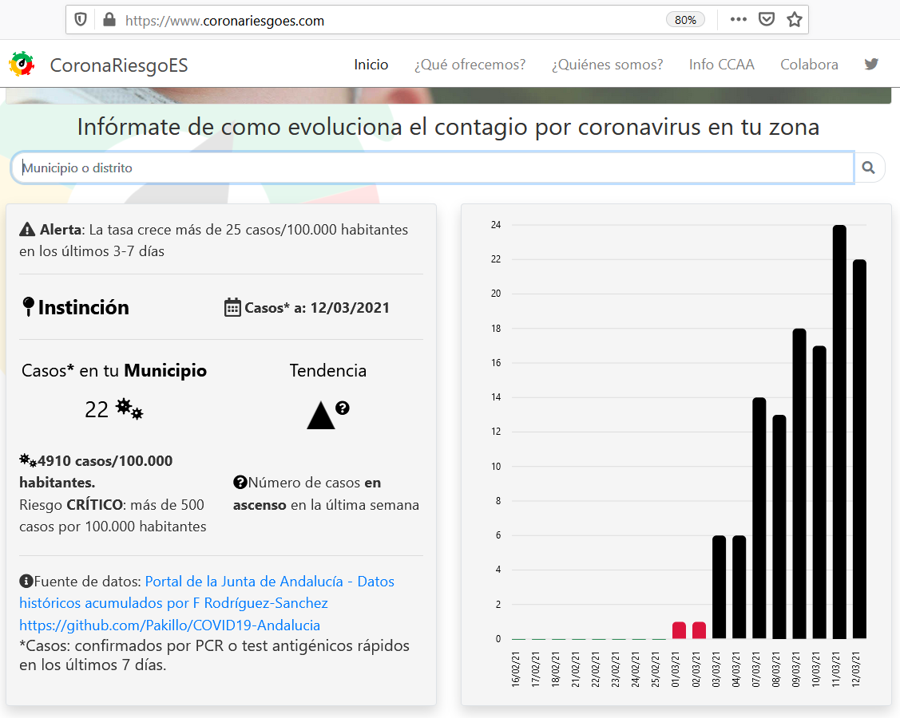Viewport: 900px width, 718px height.
Task: Click the padlock site security icon
Action: click(x=109, y=20)
